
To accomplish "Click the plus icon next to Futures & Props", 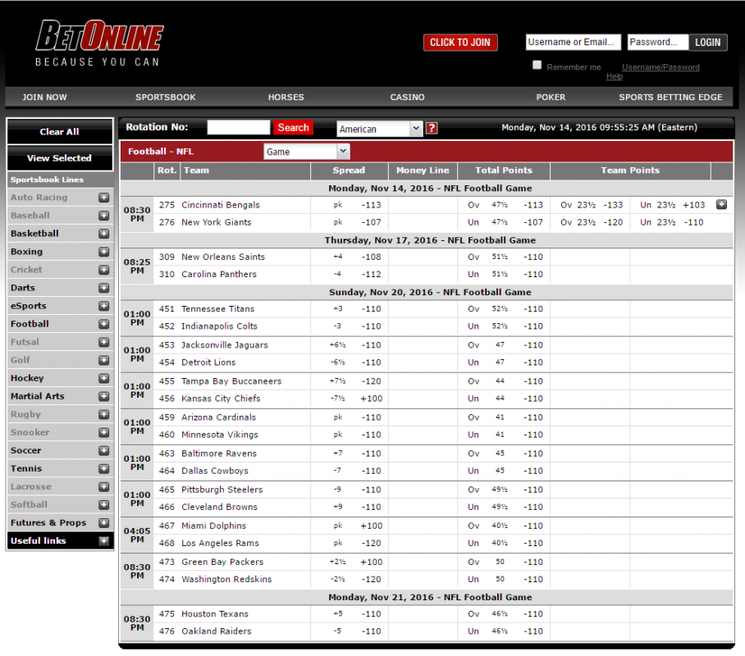I will coord(104,523).
